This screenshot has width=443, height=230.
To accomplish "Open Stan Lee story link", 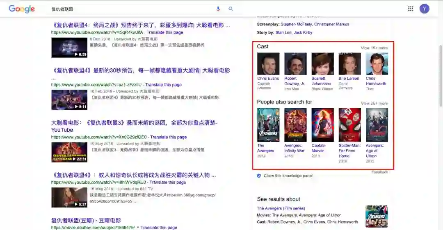I will click(x=283, y=33).
